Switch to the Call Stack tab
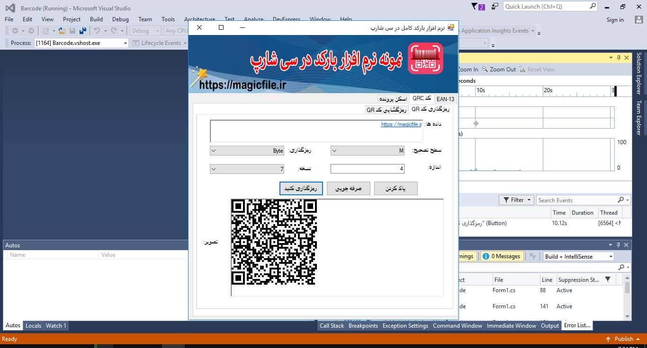Viewport: 647px width, 348px height. [x=332, y=326]
